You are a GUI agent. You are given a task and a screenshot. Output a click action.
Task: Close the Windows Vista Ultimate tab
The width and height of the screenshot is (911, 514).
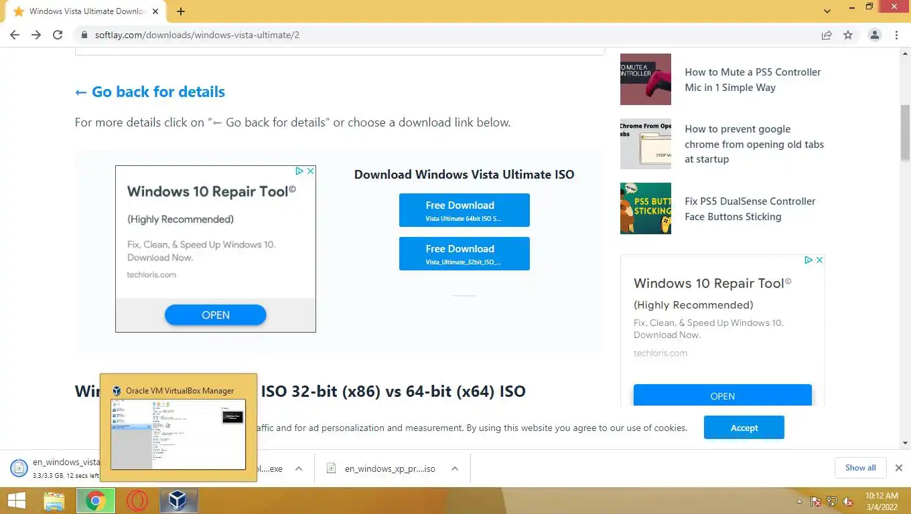coord(156,11)
